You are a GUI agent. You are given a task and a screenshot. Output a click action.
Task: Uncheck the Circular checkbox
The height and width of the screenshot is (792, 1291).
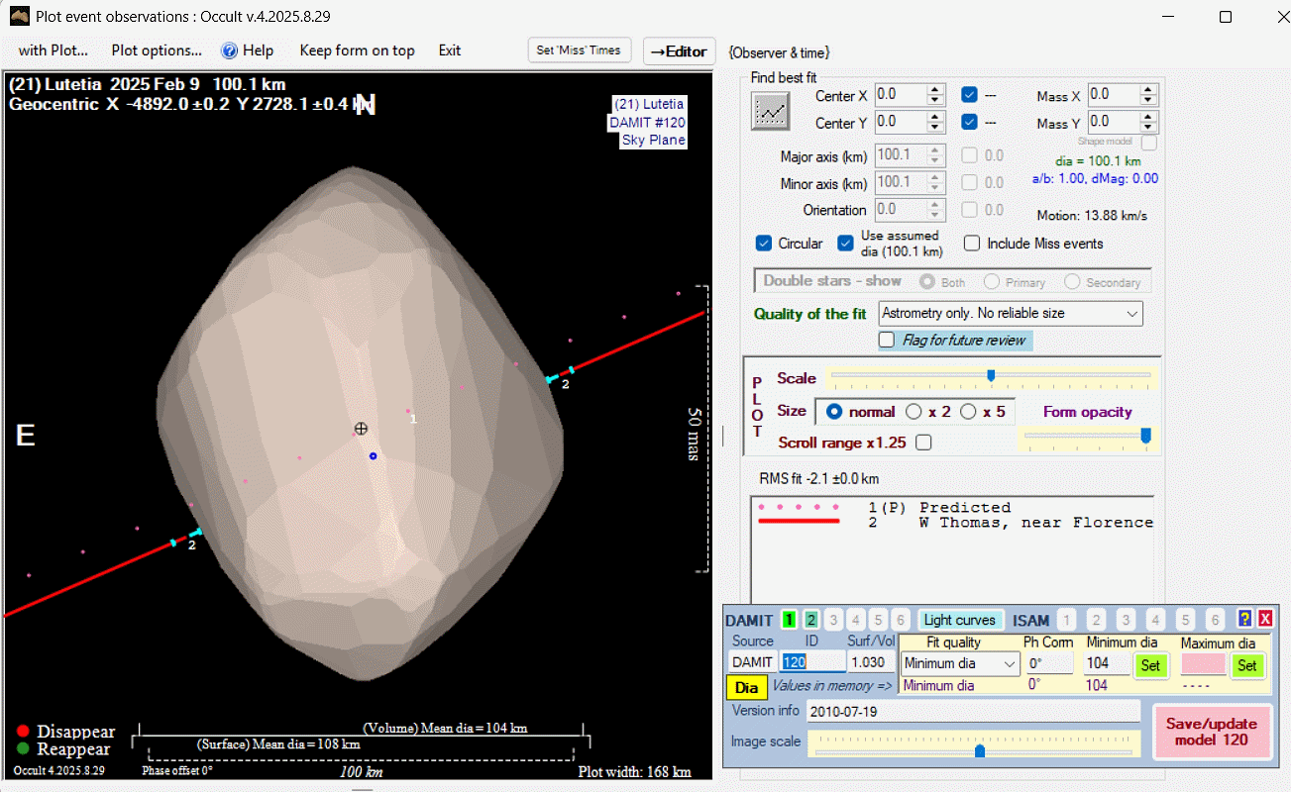764,244
